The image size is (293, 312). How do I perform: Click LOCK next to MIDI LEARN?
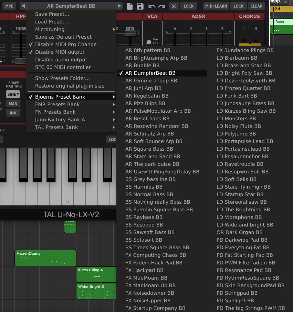point(239,6)
